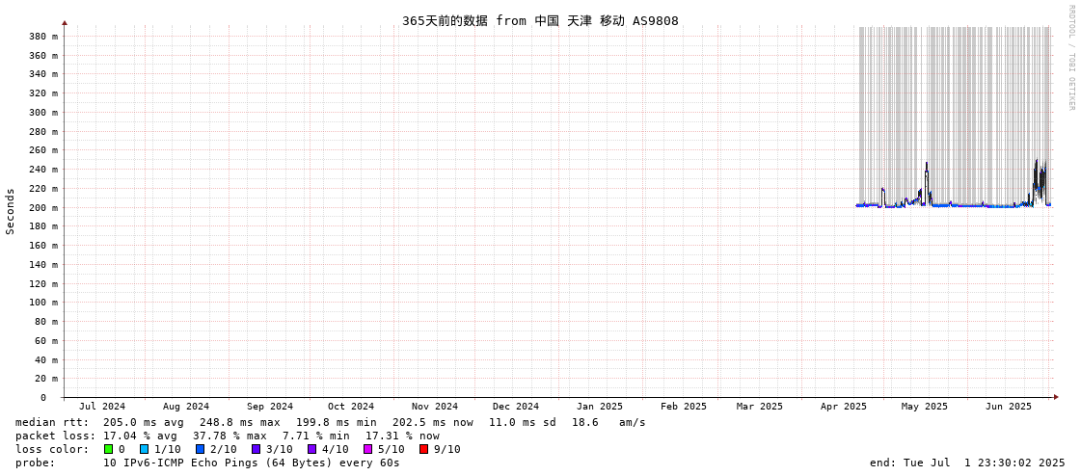Click the '260 m' y-axis label
Image resolution: width=1081 pixels, height=476 pixels.
(44, 150)
